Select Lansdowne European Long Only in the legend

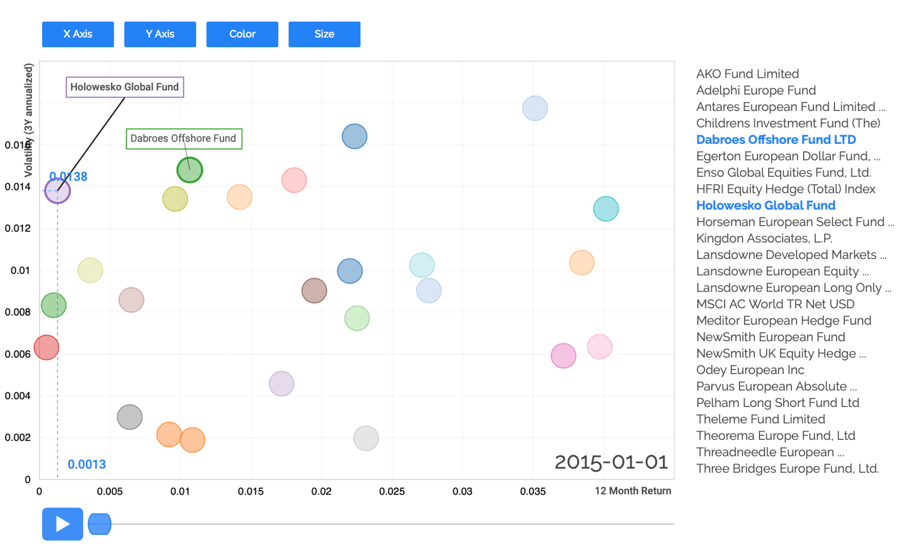point(794,288)
